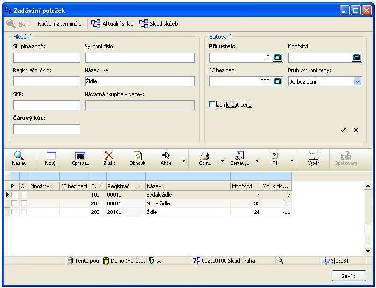Click Demo database status bar icon
The width and height of the screenshot is (376, 288).
(106, 261)
